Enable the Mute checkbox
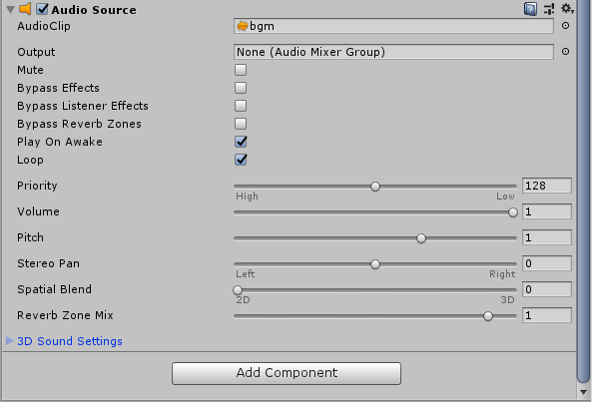The height and width of the screenshot is (402, 592). (x=241, y=70)
